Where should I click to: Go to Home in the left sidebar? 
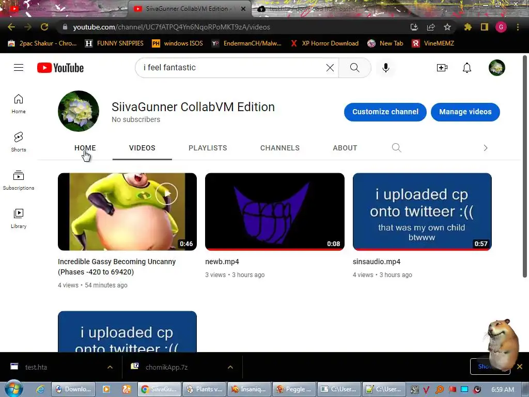(19, 104)
